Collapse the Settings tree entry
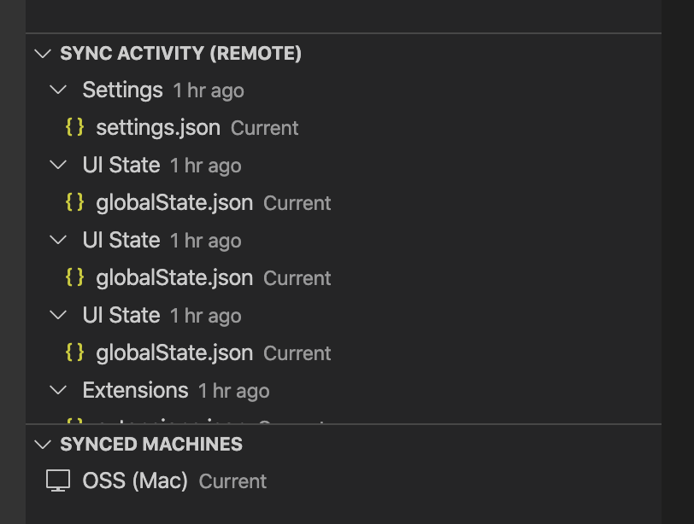 pos(58,90)
